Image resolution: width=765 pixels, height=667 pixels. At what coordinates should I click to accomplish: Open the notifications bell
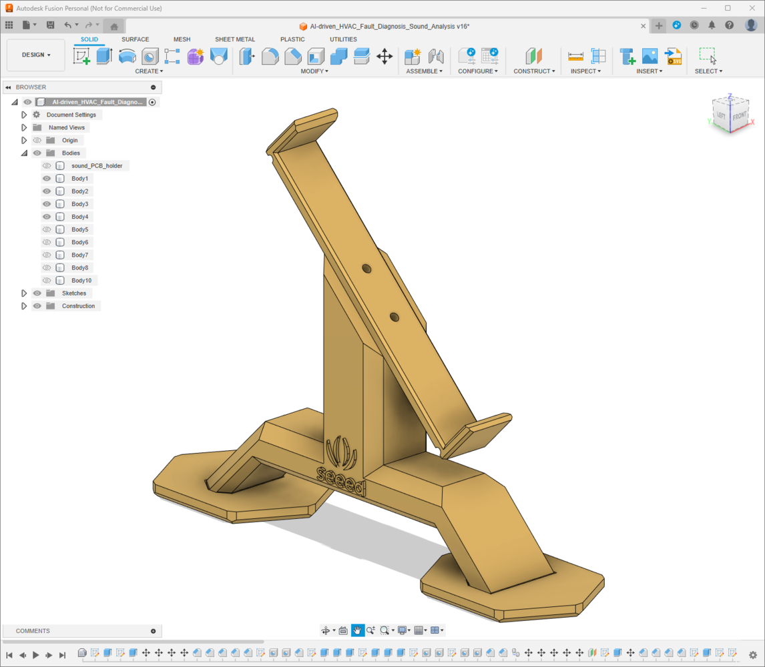point(712,25)
